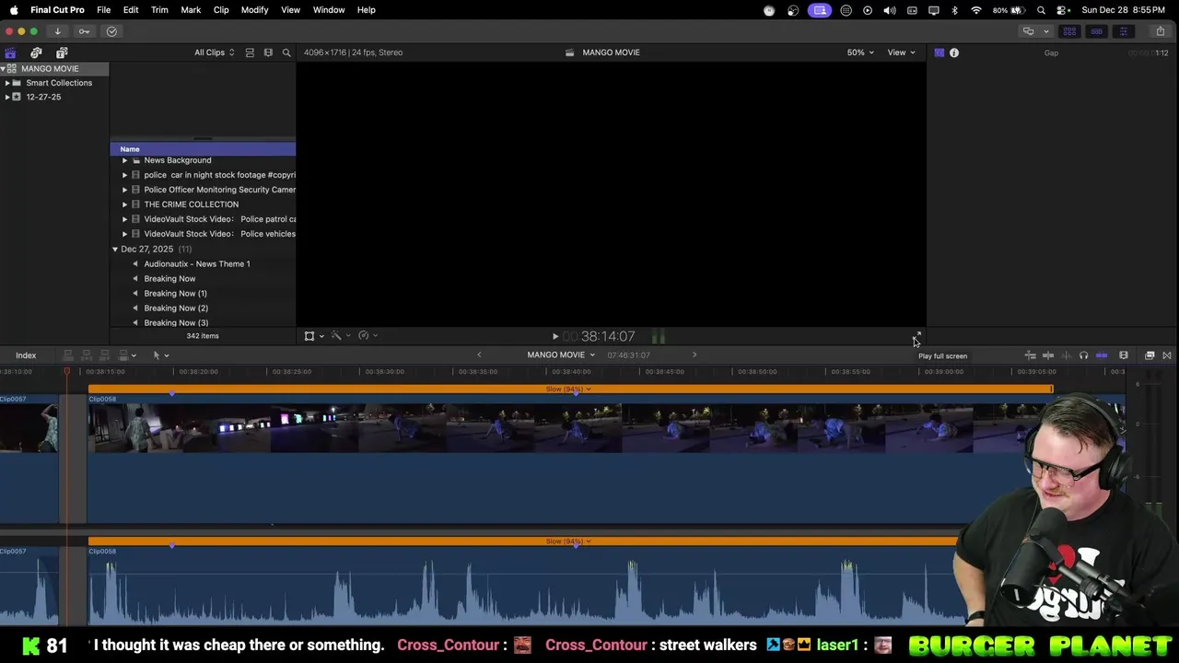Image resolution: width=1179 pixels, height=663 pixels.
Task: Click the Play full screen button
Action: click(916, 336)
